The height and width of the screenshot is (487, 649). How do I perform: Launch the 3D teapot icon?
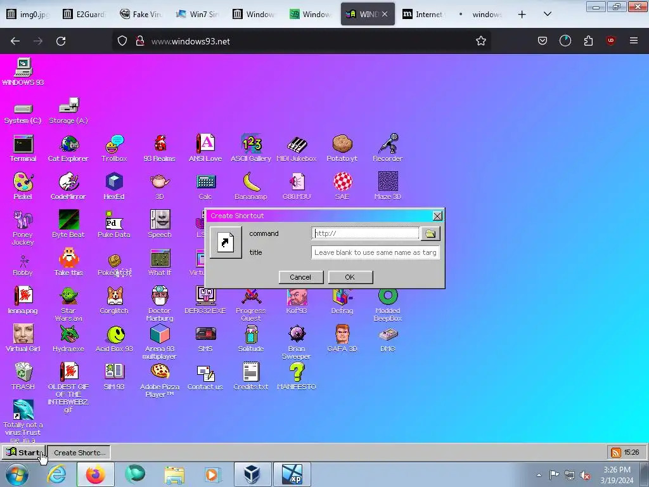160,186
